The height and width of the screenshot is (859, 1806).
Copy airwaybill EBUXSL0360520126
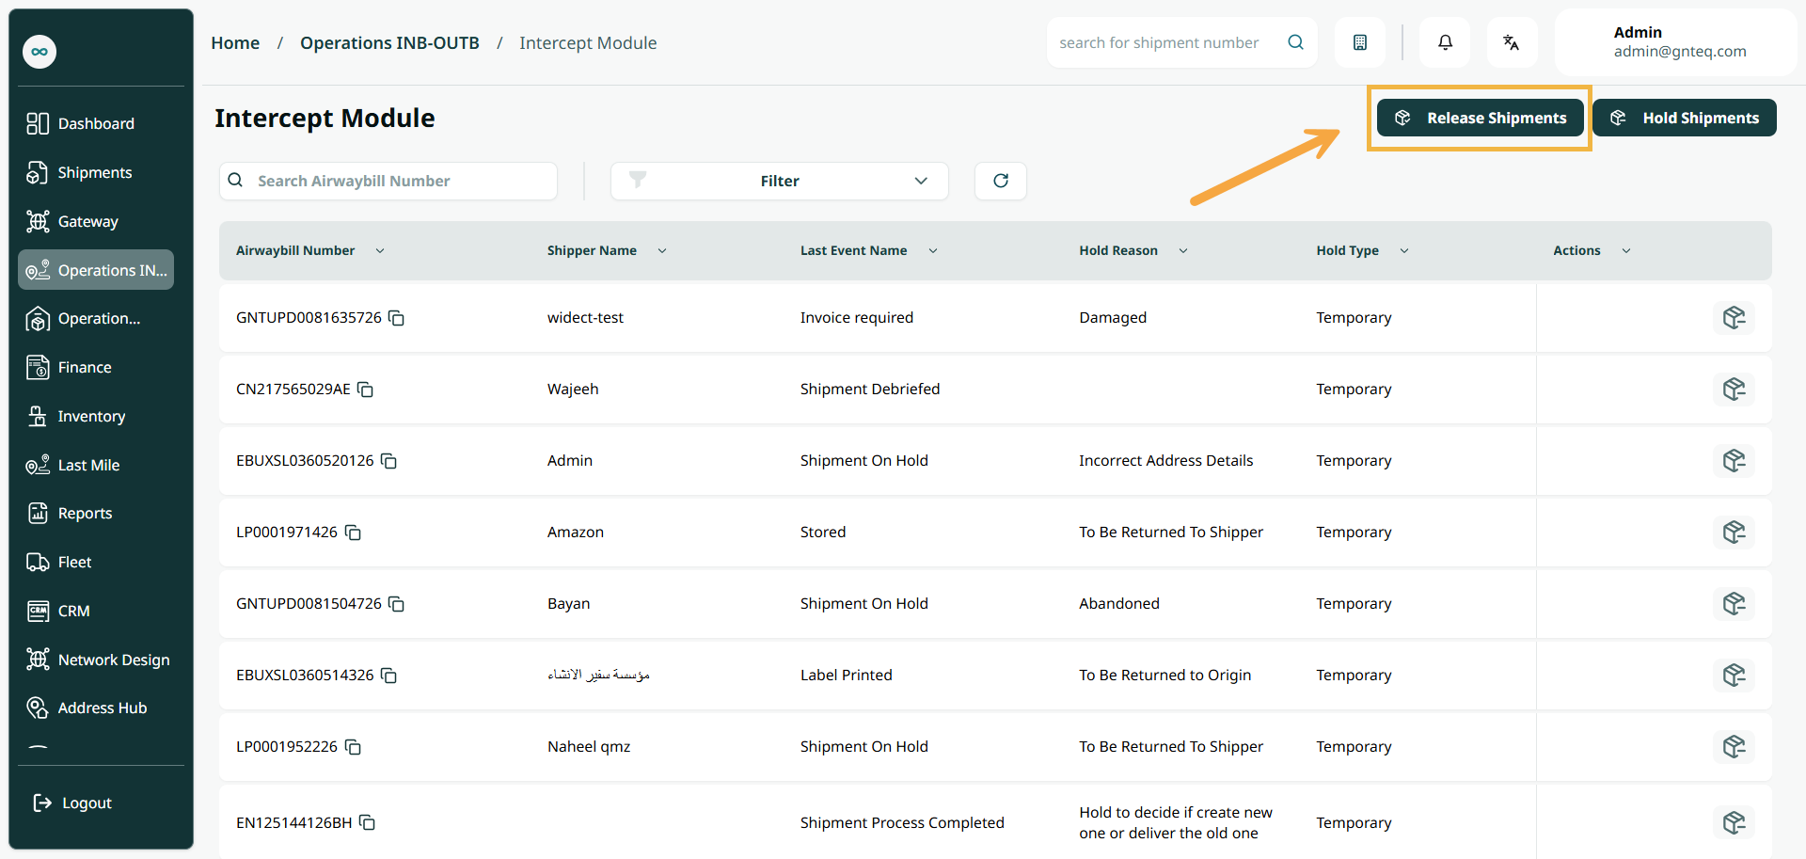click(389, 461)
